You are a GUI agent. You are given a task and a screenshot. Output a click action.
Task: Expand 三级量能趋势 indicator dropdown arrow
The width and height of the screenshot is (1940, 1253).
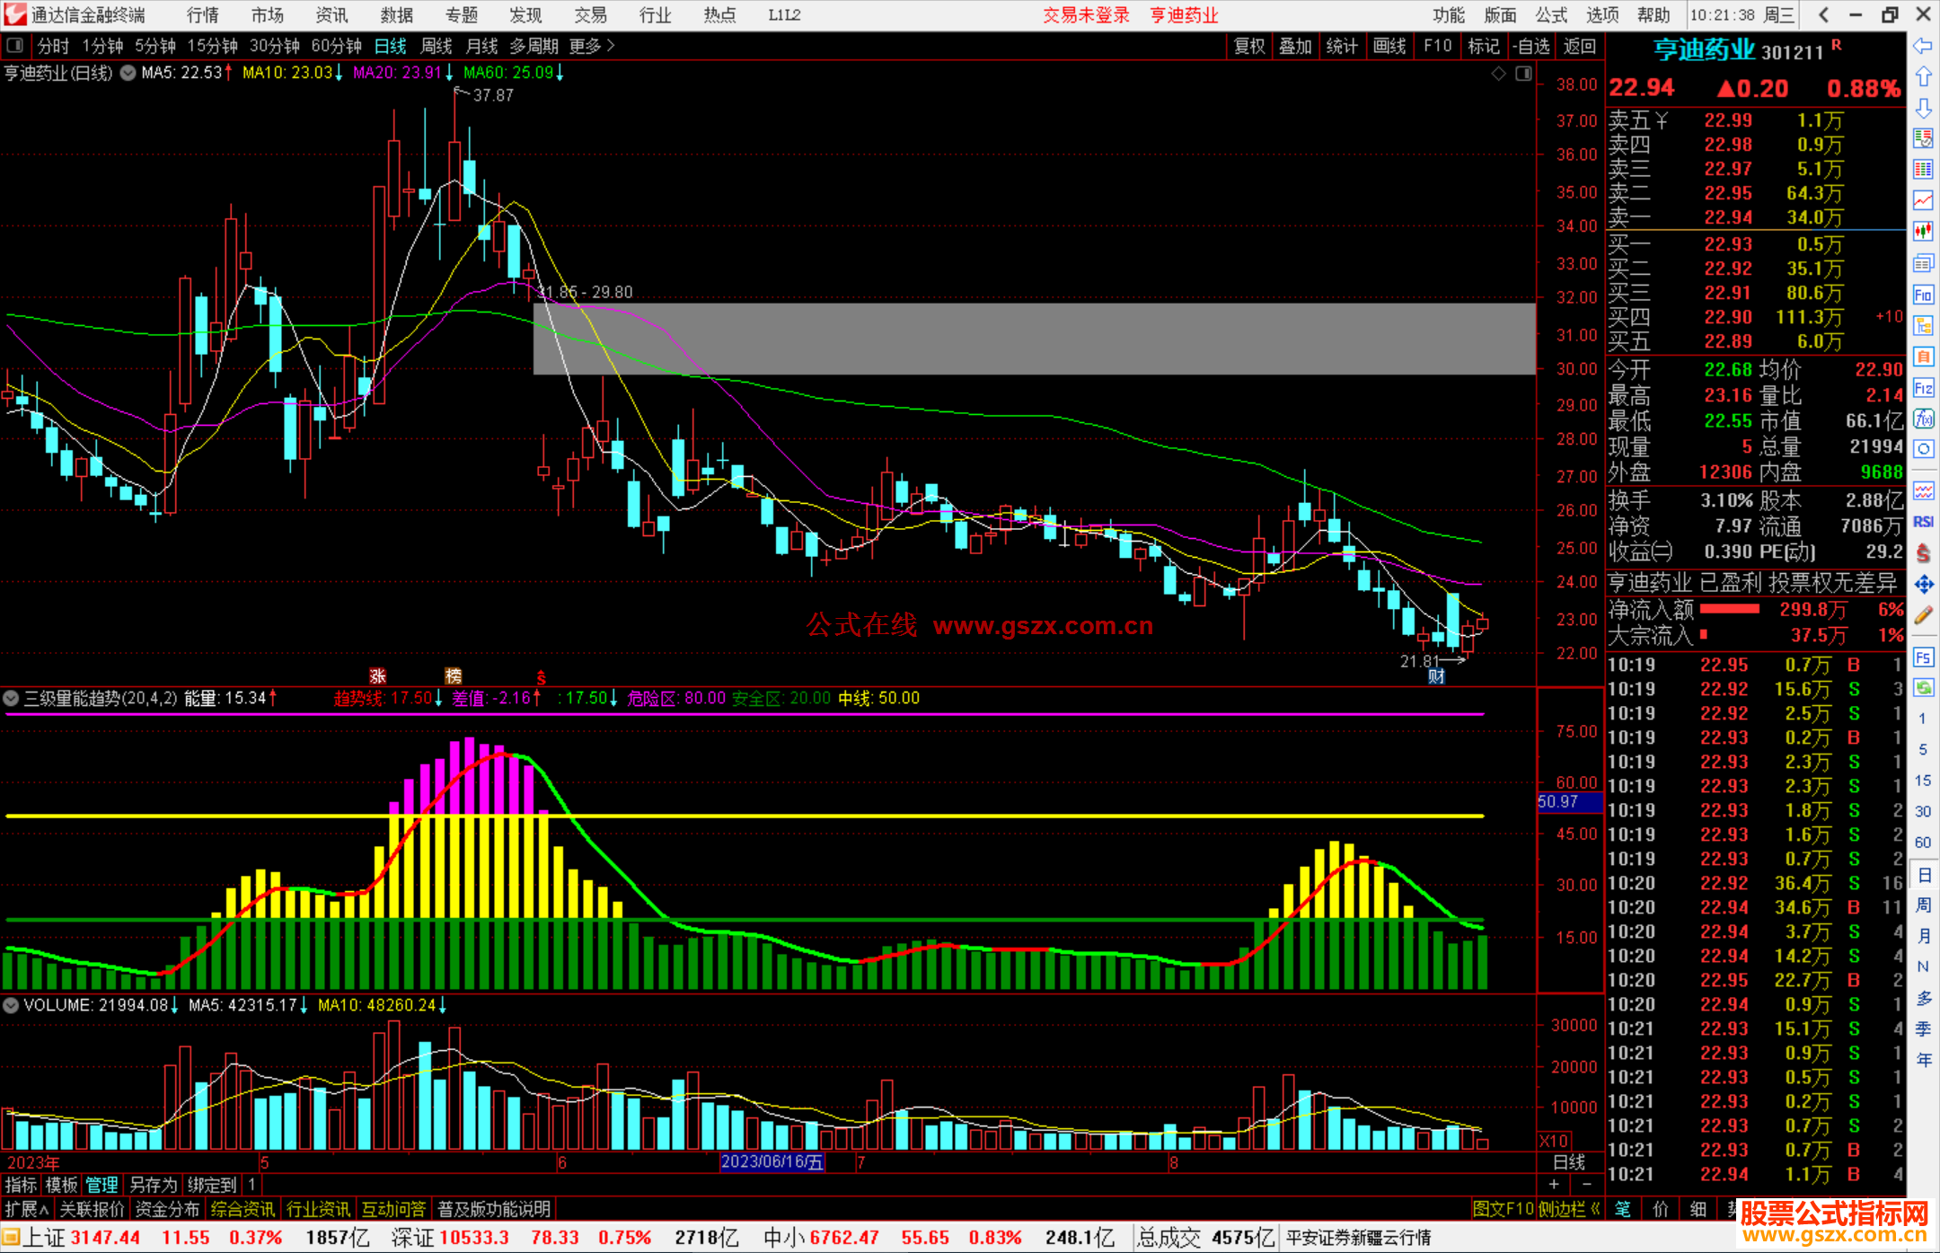coord(11,698)
